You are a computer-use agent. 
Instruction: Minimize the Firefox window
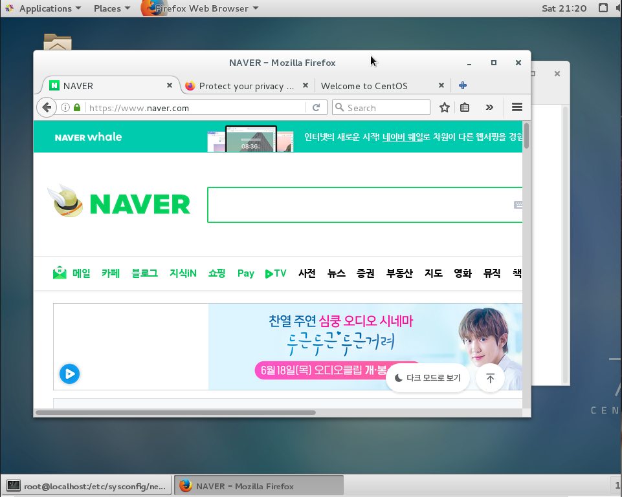[469, 63]
